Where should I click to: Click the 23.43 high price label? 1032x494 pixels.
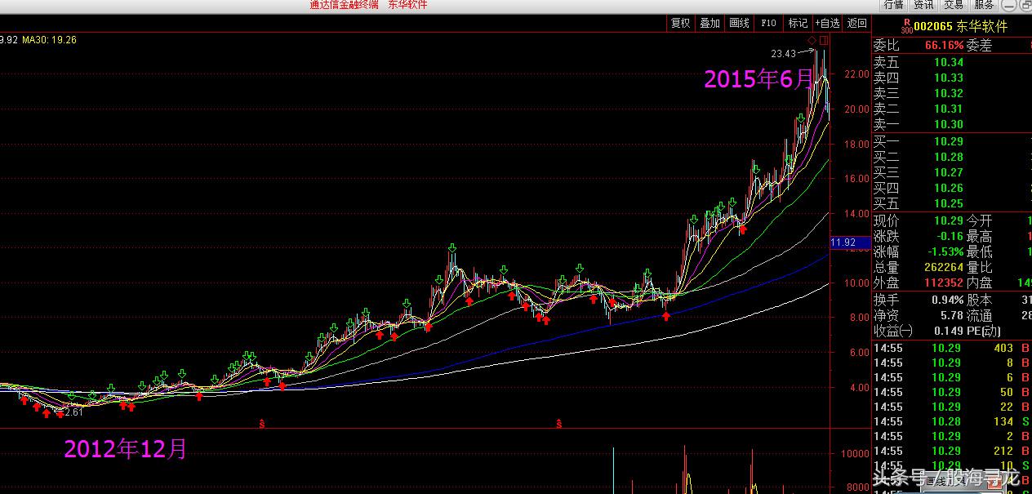[x=783, y=54]
